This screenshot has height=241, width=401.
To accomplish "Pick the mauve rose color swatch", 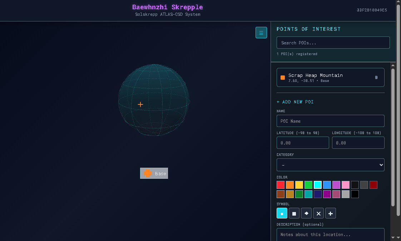I will (x=336, y=194).
